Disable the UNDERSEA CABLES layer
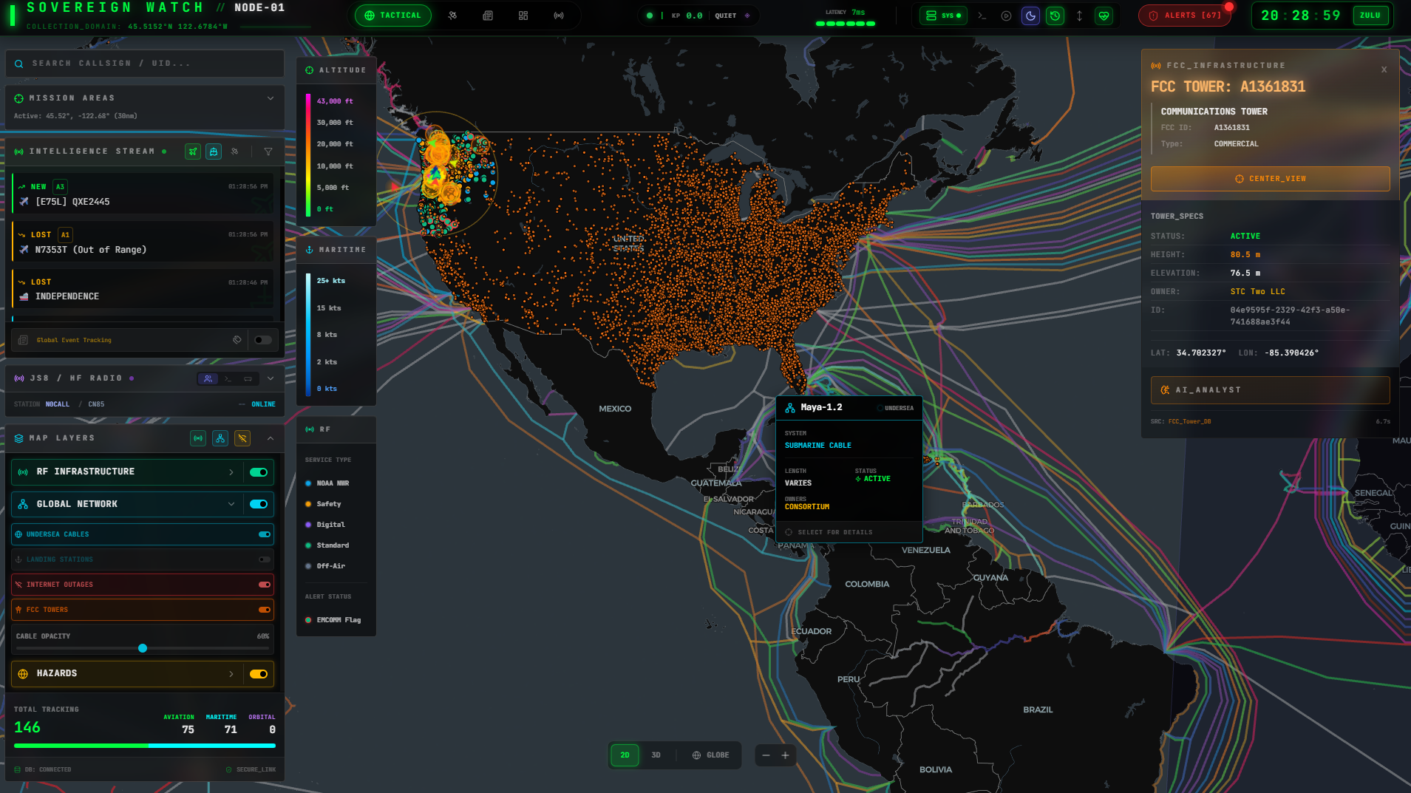 [x=264, y=534]
